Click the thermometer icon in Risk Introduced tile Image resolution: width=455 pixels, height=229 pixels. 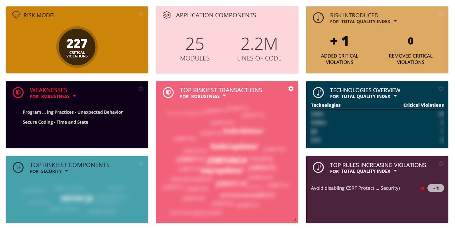[x=318, y=18]
